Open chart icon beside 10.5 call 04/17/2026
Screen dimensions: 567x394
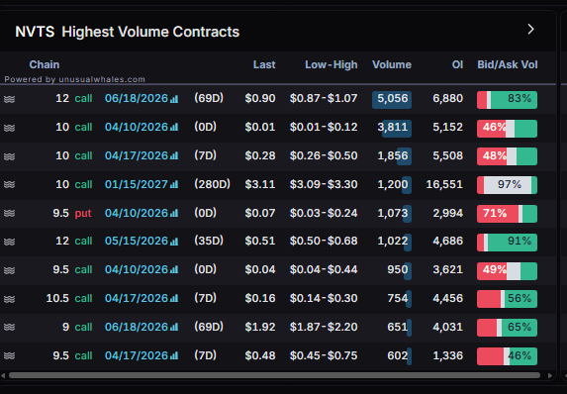point(174,299)
